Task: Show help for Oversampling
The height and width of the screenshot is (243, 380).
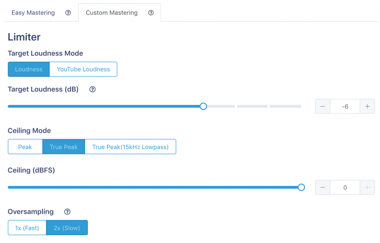Action: tap(68, 212)
